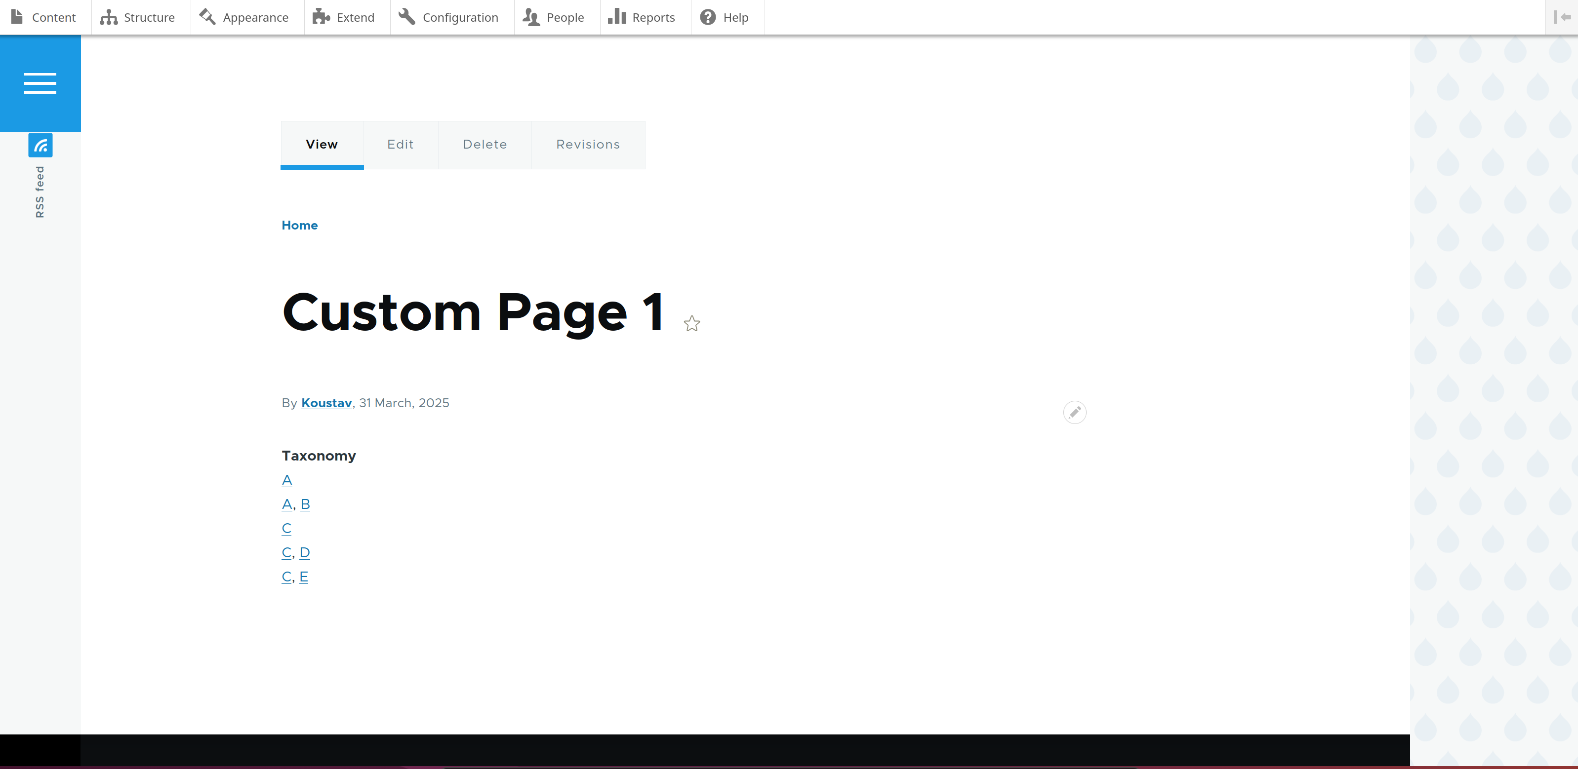Screen dimensions: 1578x769
Task: Click taxonomy term A on first row
Action: pos(286,480)
